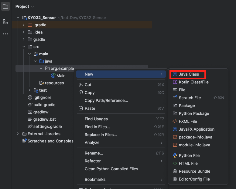Select the Scratches and Consoles row label

coord(50,141)
